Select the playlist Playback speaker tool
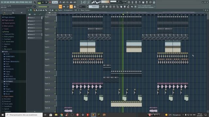The width and height of the screenshot is (209, 117). (x=53, y=10)
